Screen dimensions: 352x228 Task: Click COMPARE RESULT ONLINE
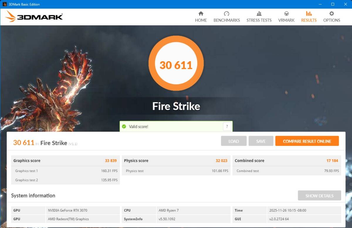tap(307, 141)
